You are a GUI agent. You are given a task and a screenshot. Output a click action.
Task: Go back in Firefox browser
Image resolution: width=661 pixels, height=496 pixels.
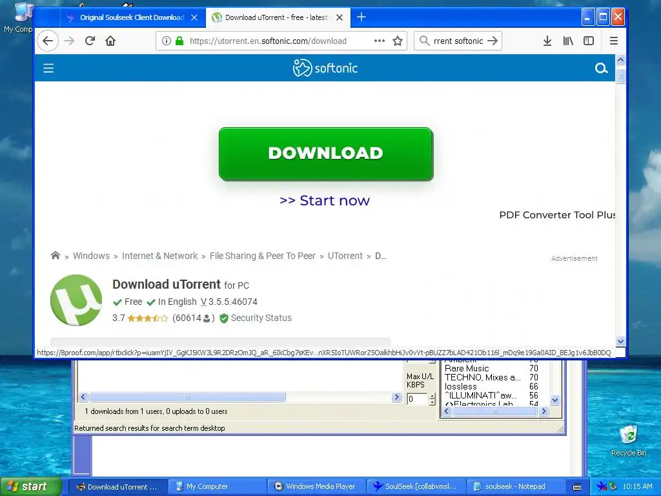[48, 41]
